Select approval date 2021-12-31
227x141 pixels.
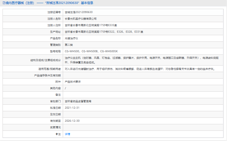coord(72,108)
